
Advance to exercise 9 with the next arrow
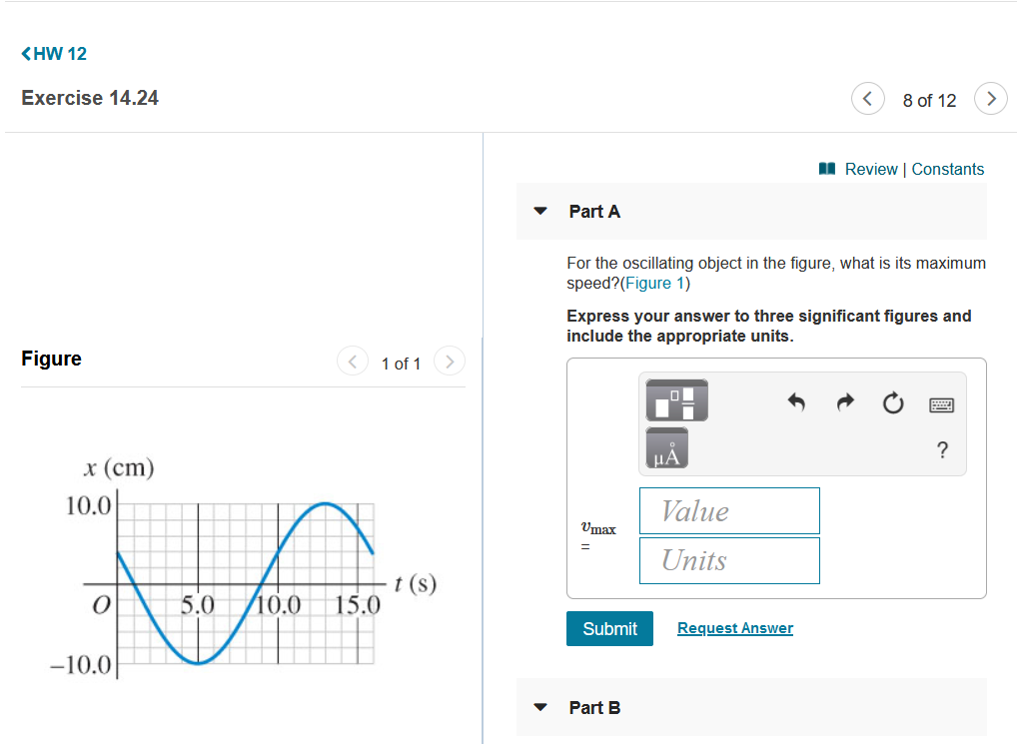(x=990, y=99)
